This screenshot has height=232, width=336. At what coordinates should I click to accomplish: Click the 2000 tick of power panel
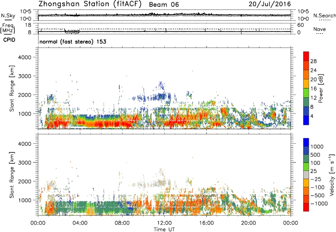(24, 95)
